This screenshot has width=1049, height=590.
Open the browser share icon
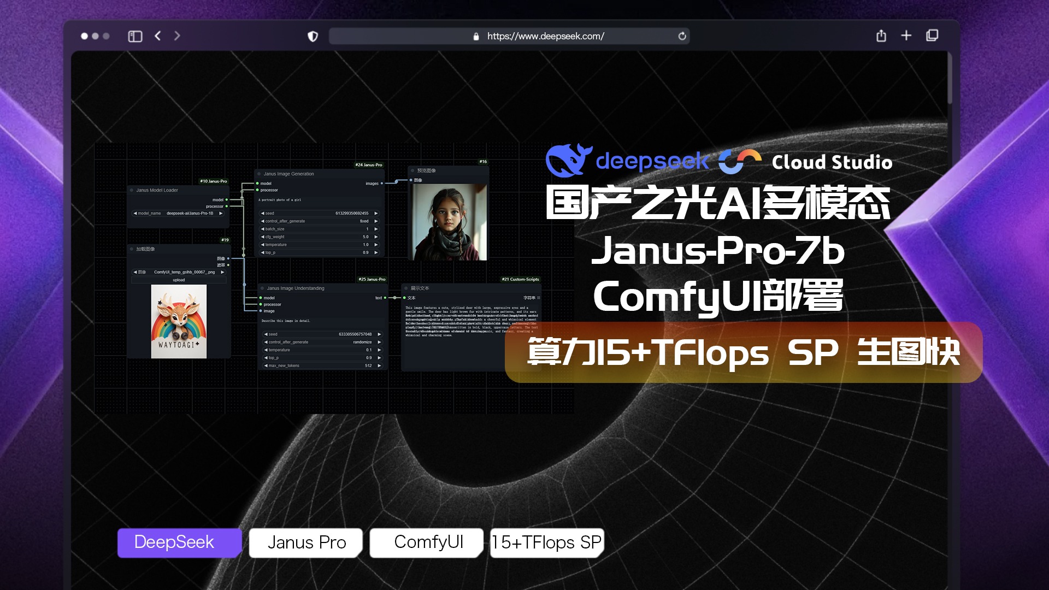click(881, 36)
